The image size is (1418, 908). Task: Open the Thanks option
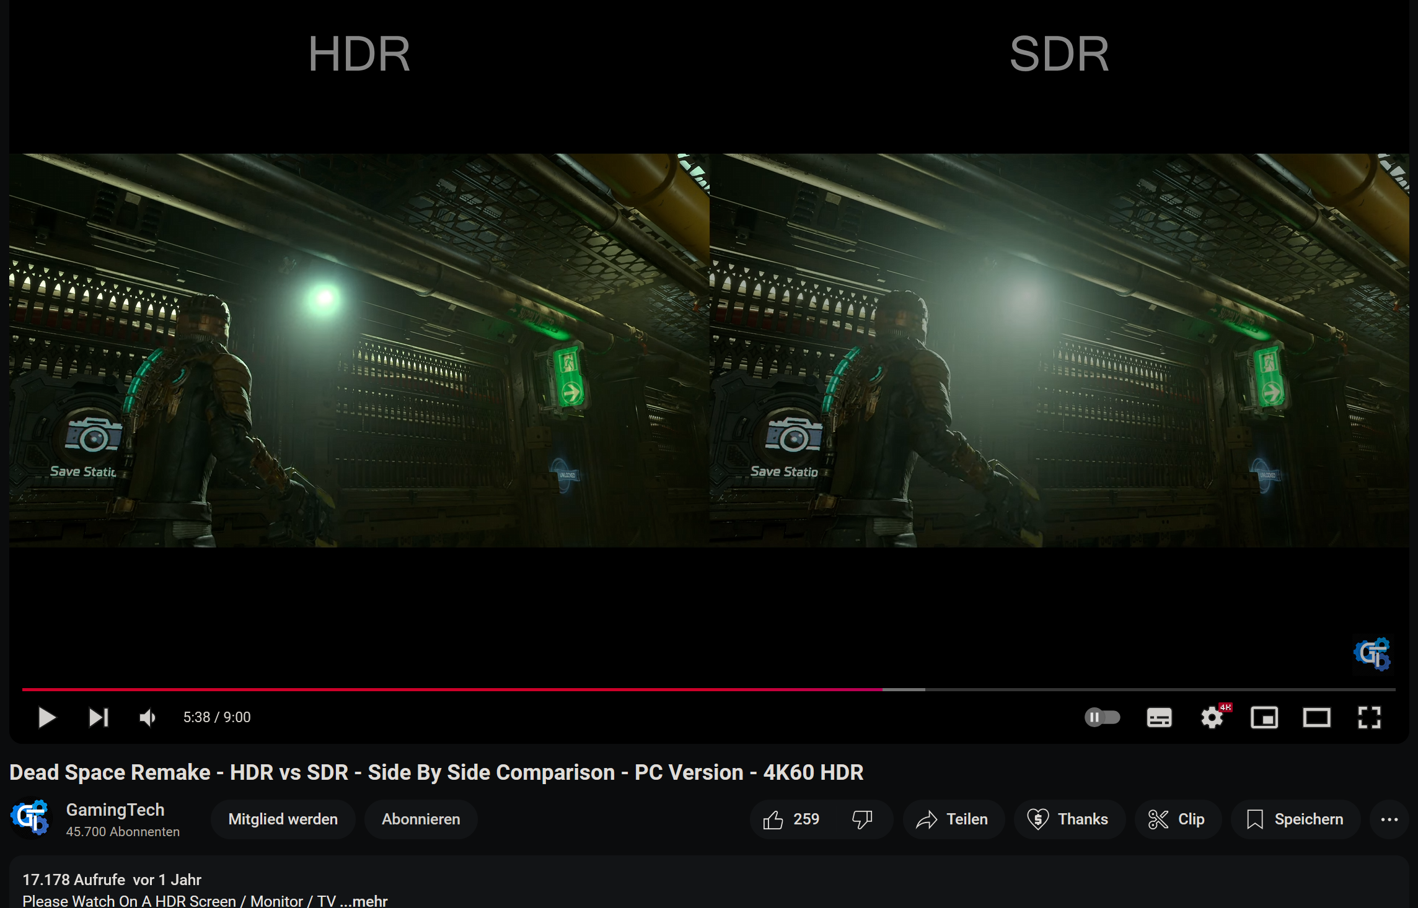coord(1068,819)
